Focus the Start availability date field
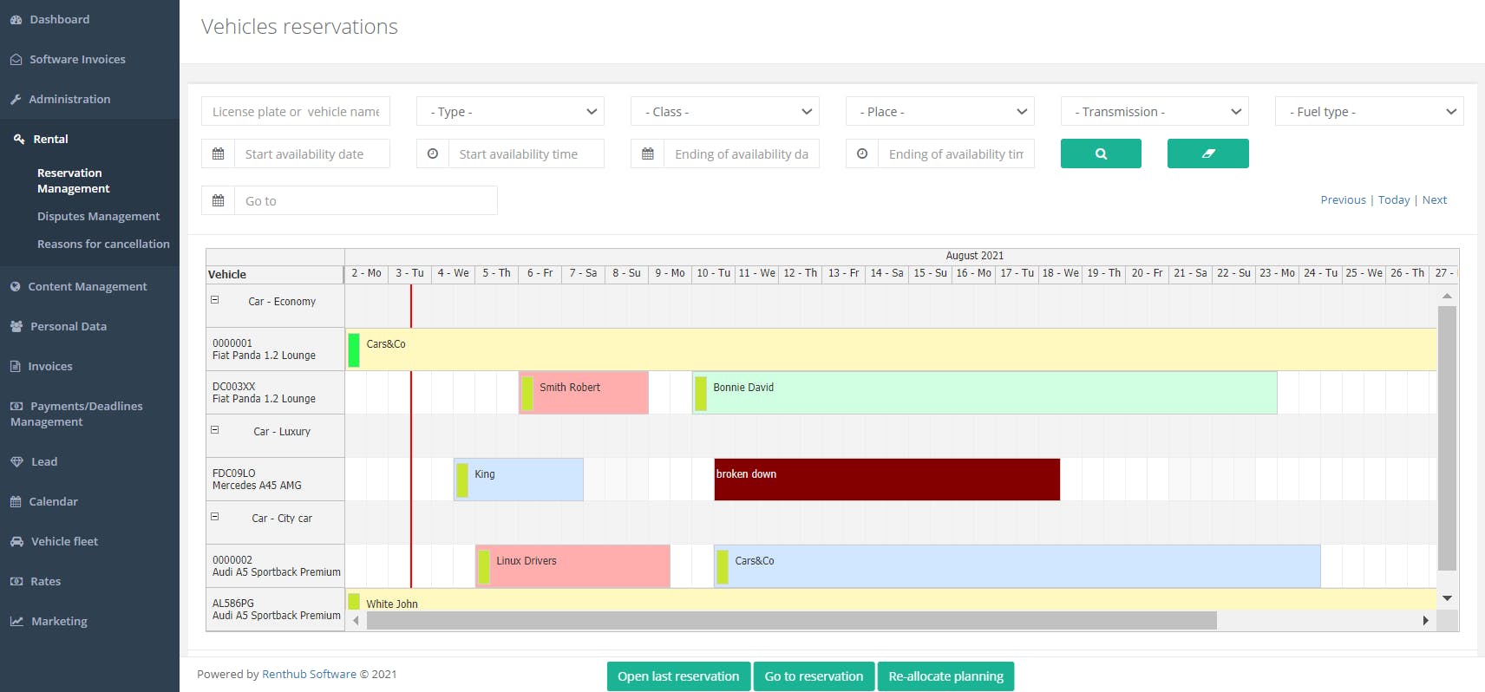Screen dimensions: 1485x692 [312, 153]
